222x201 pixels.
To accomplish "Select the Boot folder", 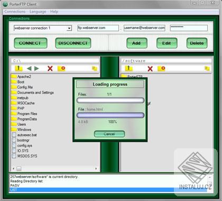I will (x=18, y=82).
